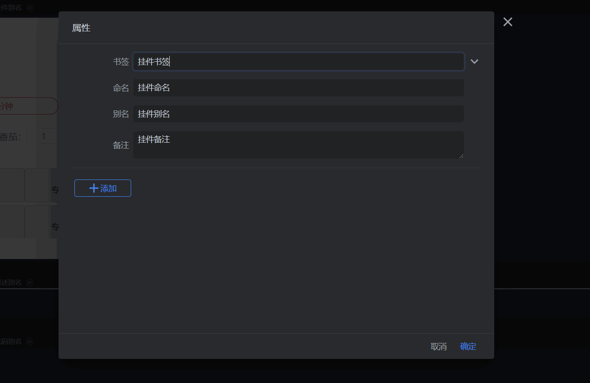This screenshot has width=590, height=383.
Task: Confirm with the 确定 button
Action: point(468,347)
